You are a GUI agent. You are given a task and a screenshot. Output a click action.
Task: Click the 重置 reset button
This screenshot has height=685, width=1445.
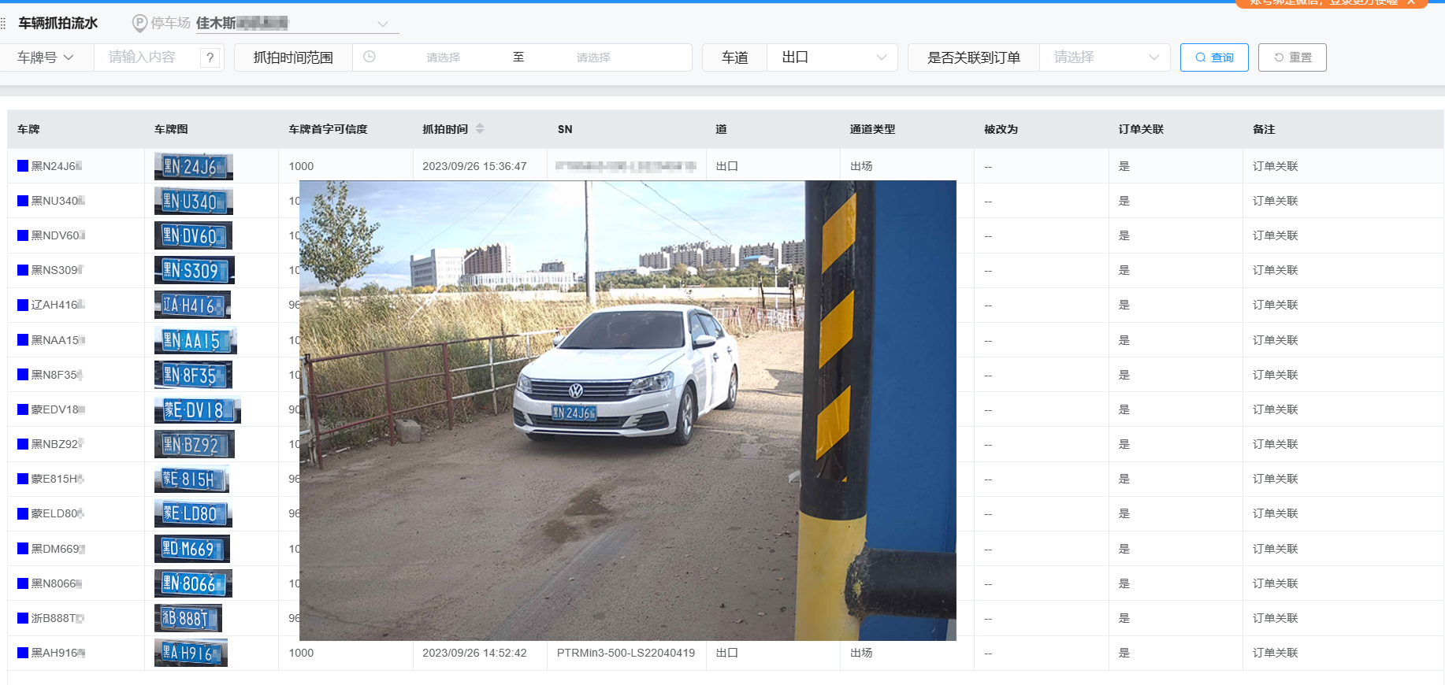pos(1291,57)
